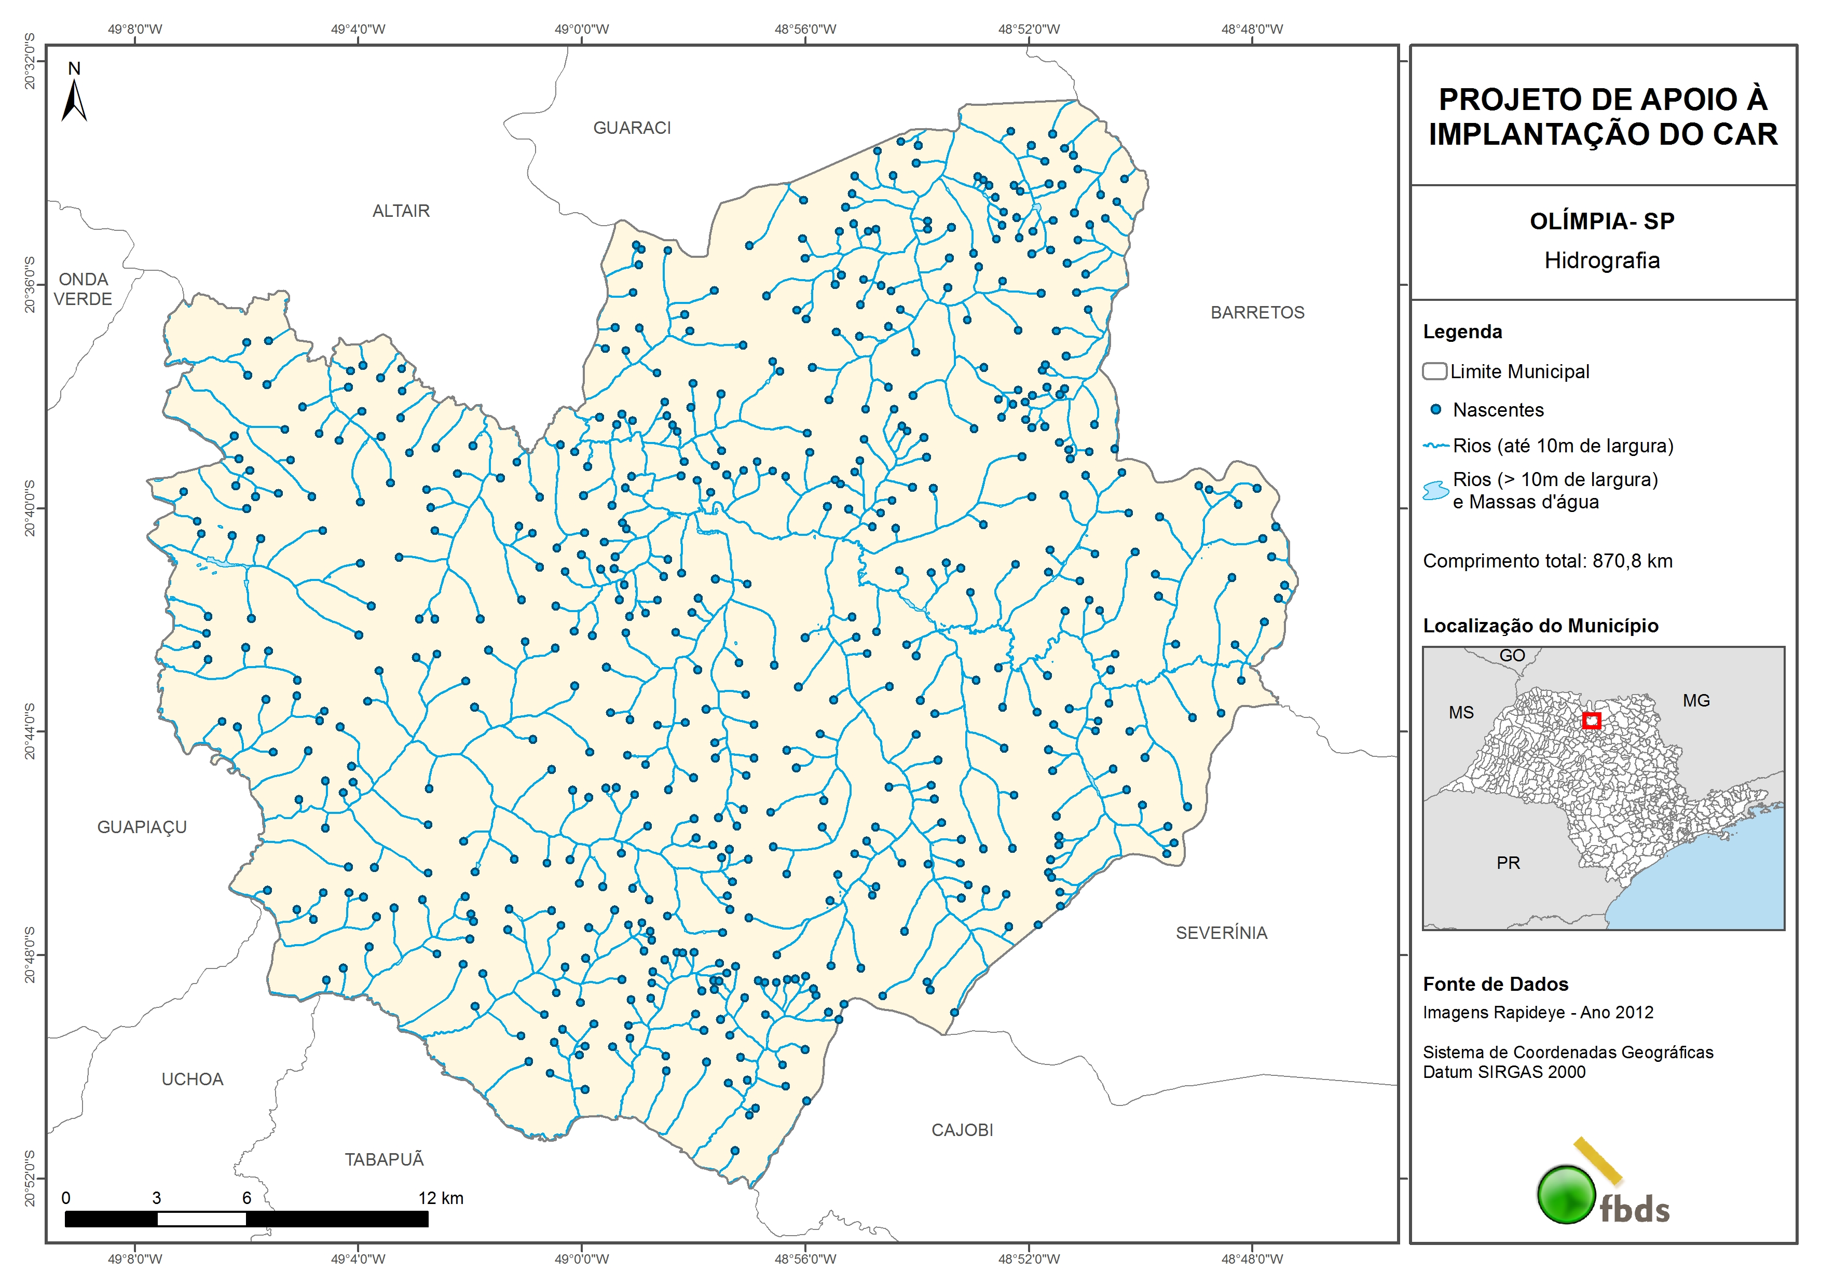Image resolution: width=1821 pixels, height=1287 pixels.
Task: Click the CAJOBI municipality label
Action: [x=961, y=1130]
